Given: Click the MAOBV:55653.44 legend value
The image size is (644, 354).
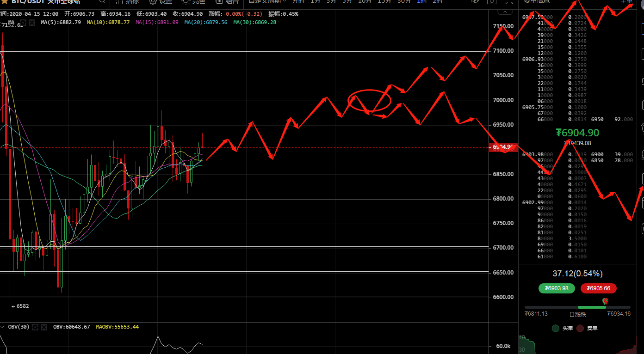Looking at the screenshot, I should tap(117, 327).
